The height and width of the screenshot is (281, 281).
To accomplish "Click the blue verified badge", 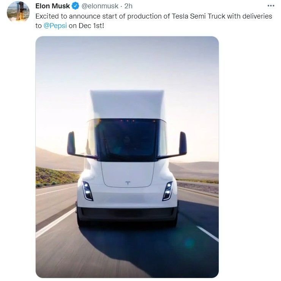I will point(76,6).
